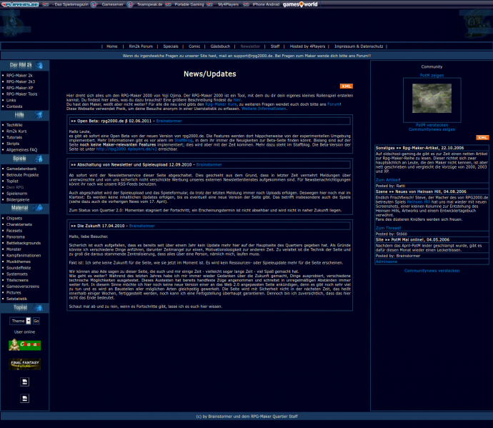Open Battlebackgrounds in sidebar
Image resolution: width=493 pixels, height=428 pixels.
coord(24,243)
